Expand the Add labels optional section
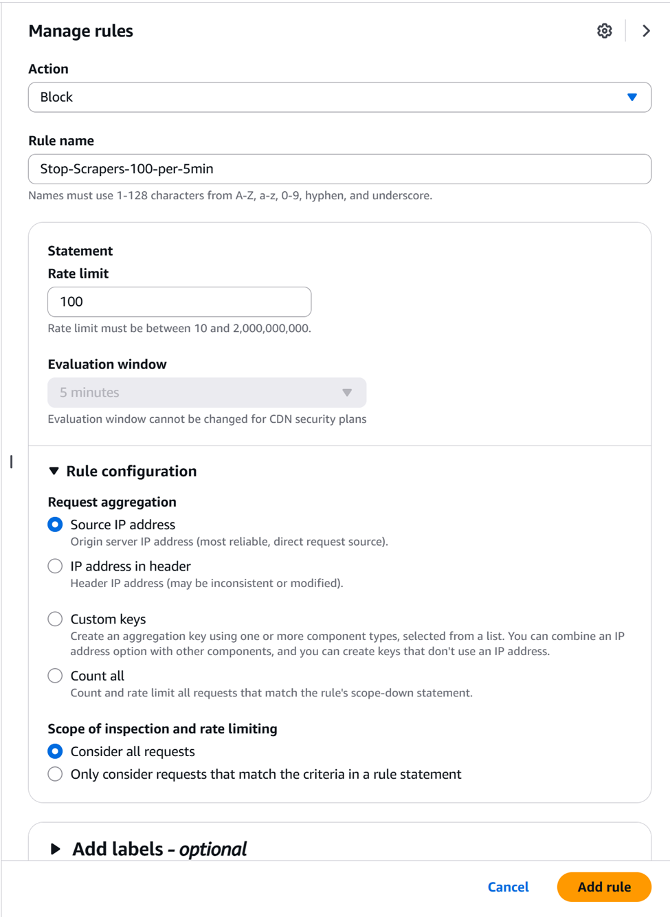This screenshot has height=917, width=670. click(x=159, y=849)
